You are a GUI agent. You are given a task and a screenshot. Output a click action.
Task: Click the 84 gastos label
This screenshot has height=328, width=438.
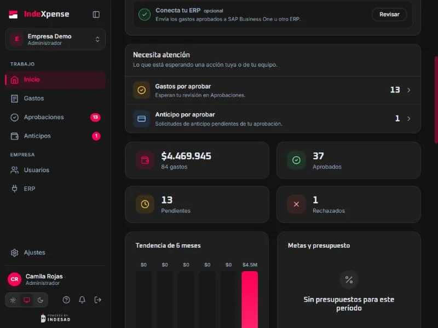coord(174,167)
